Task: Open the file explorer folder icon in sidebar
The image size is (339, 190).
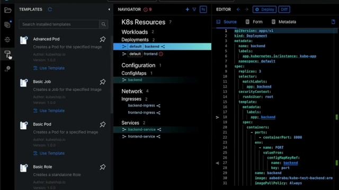Action: coord(7,10)
